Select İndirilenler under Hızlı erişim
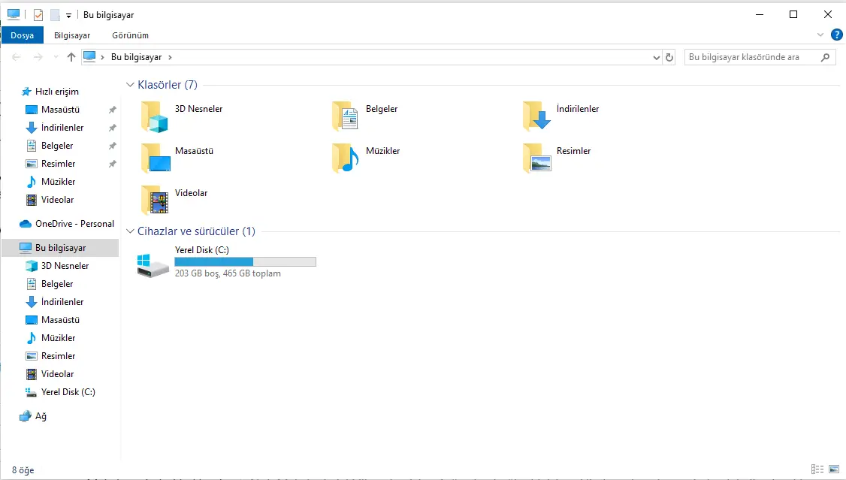The height and width of the screenshot is (480, 846). 62,128
